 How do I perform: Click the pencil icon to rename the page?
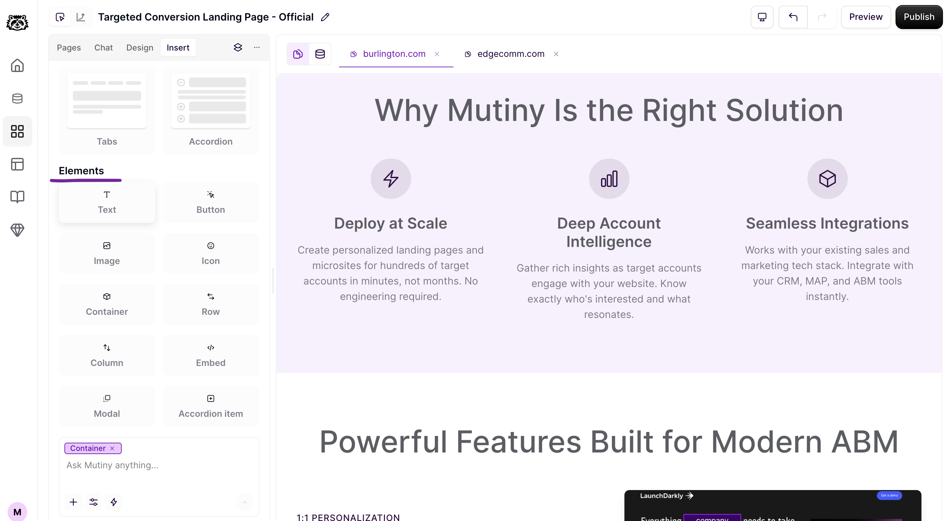click(x=325, y=17)
